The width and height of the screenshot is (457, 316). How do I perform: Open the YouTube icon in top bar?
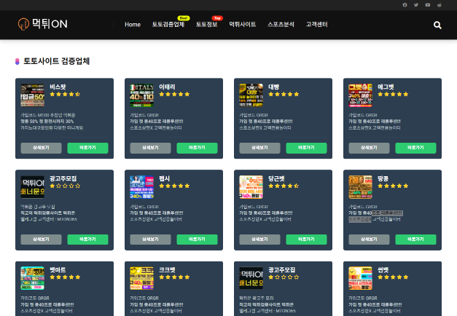tap(428, 5)
